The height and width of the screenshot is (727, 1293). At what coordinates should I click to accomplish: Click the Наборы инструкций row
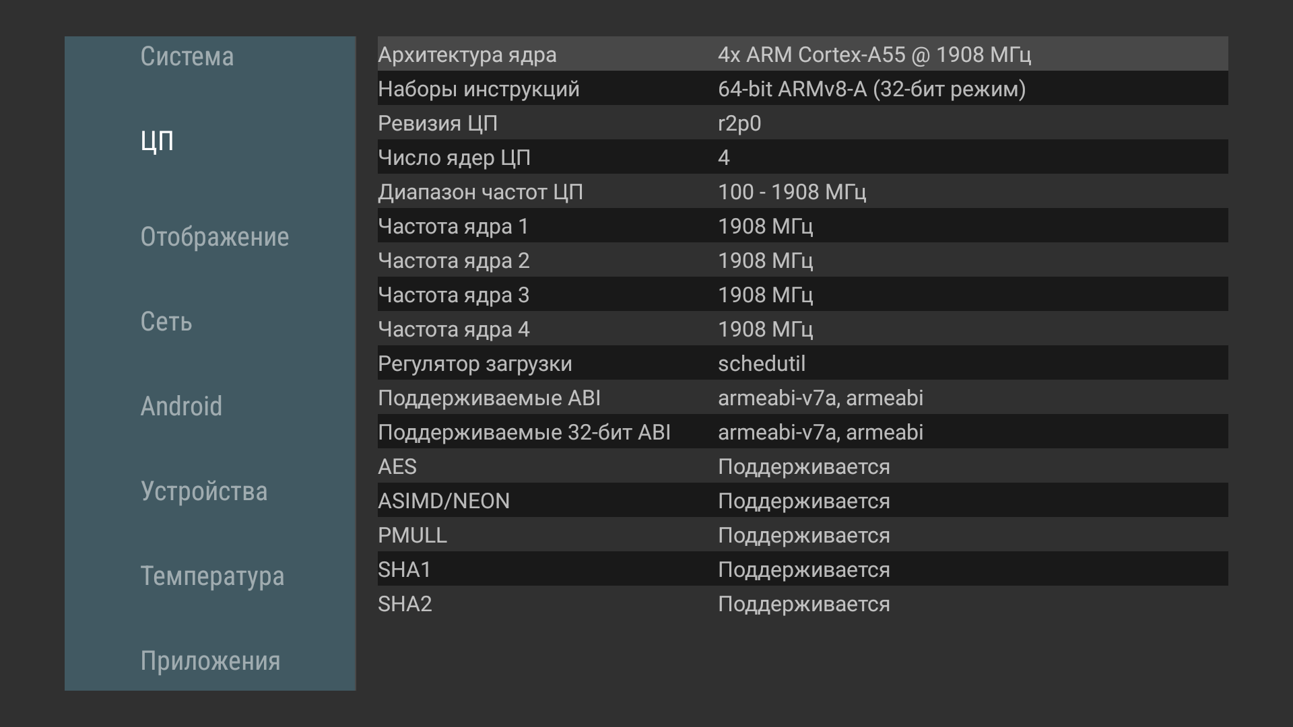(x=803, y=88)
